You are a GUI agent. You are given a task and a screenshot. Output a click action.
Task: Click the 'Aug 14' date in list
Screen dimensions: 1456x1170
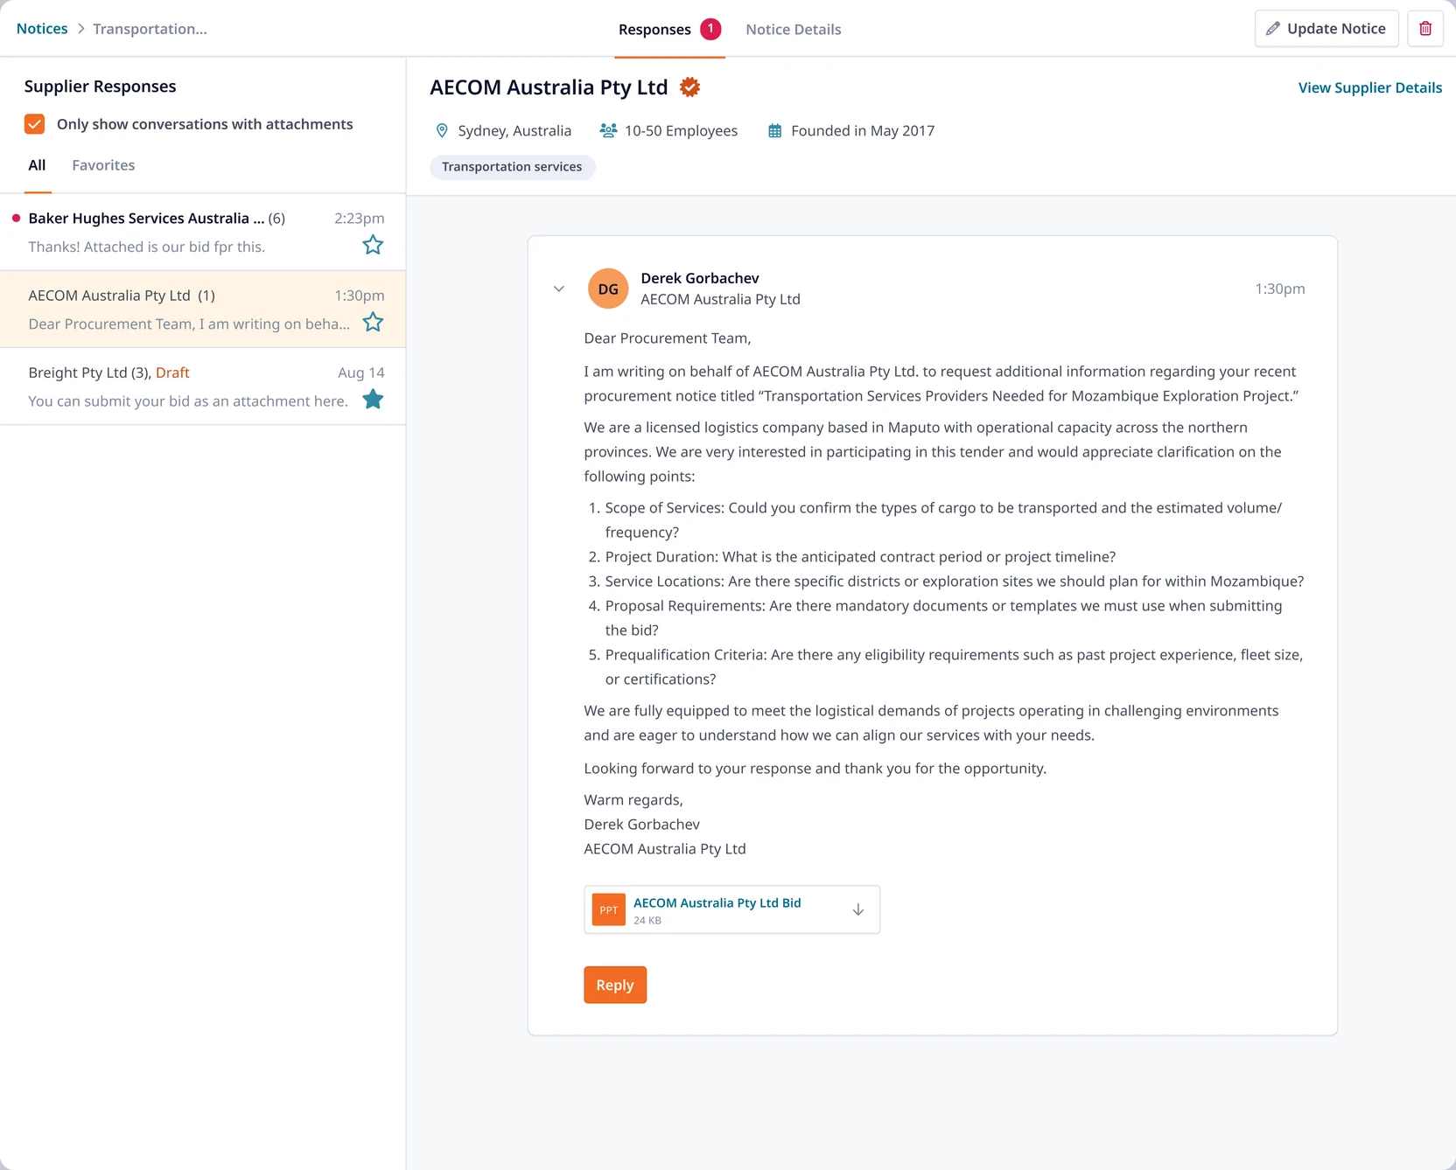[x=360, y=373]
